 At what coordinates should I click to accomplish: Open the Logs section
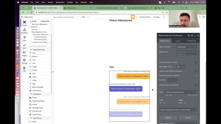pyautogui.click(x=25, y=69)
